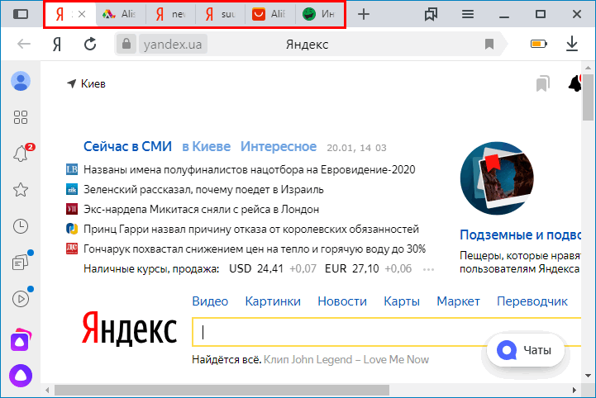Viewport: 596px width, 398px height.
Task: Switch to the Yandex 'su' tab
Action: pos(220,14)
